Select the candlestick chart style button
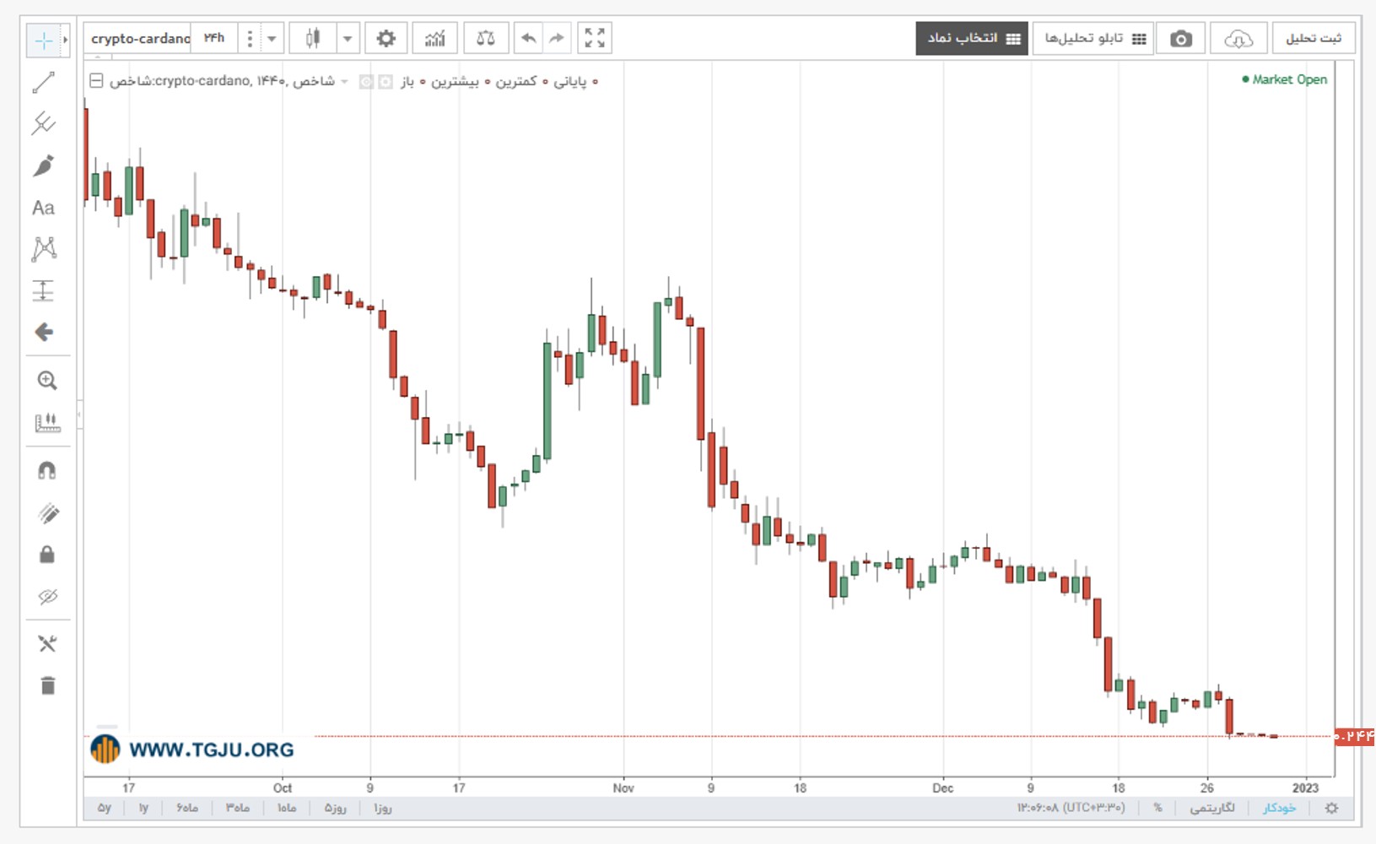 (x=313, y=38)
